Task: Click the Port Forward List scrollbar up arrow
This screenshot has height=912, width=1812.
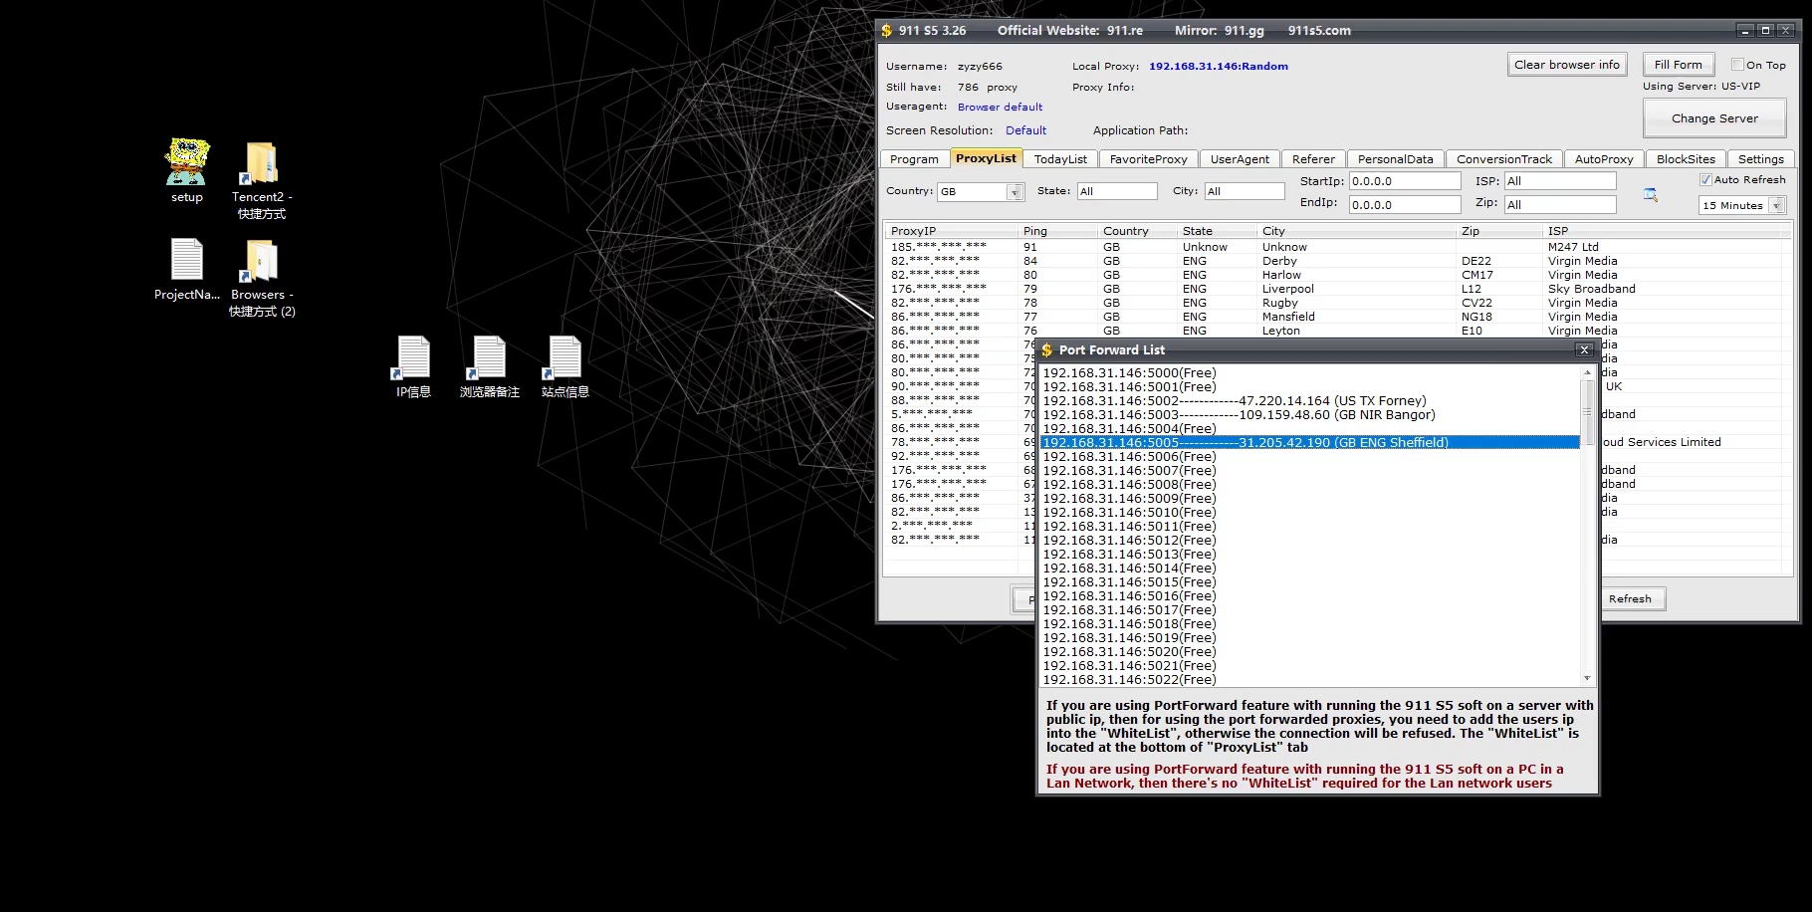Action: [x=1587, y=372]
